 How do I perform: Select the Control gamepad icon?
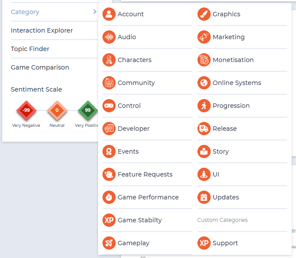109,106
